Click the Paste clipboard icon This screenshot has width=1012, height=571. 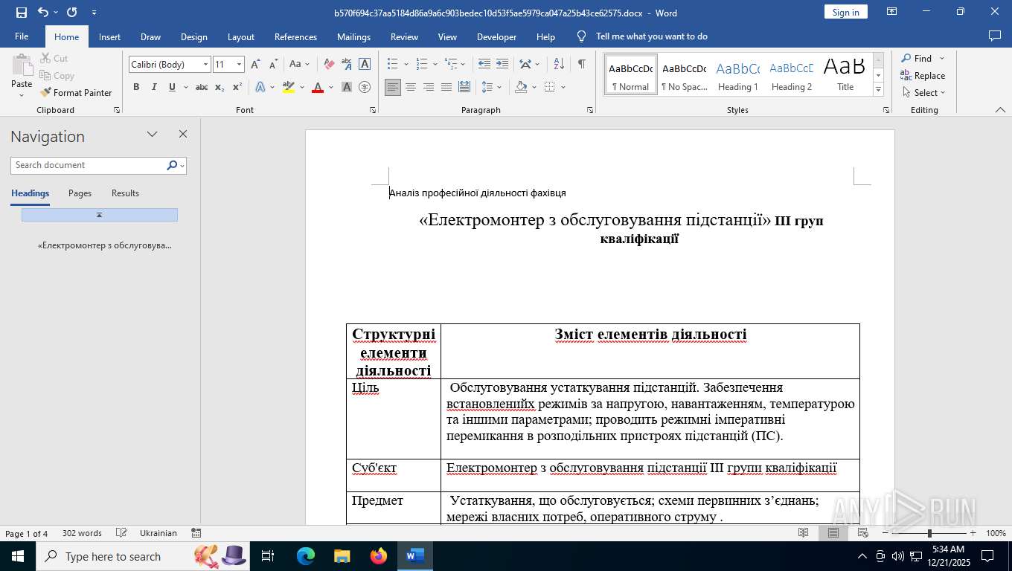tap(22, 67)
